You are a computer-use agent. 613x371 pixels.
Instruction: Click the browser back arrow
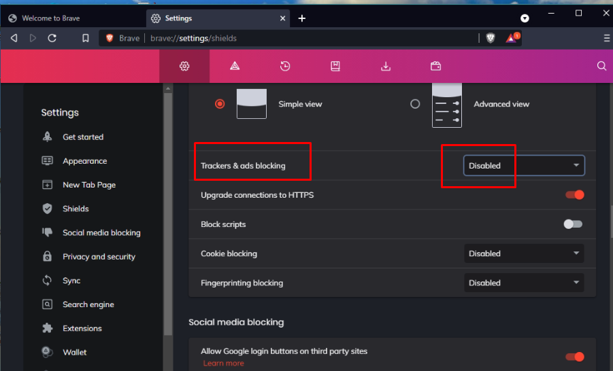point(14,38)
